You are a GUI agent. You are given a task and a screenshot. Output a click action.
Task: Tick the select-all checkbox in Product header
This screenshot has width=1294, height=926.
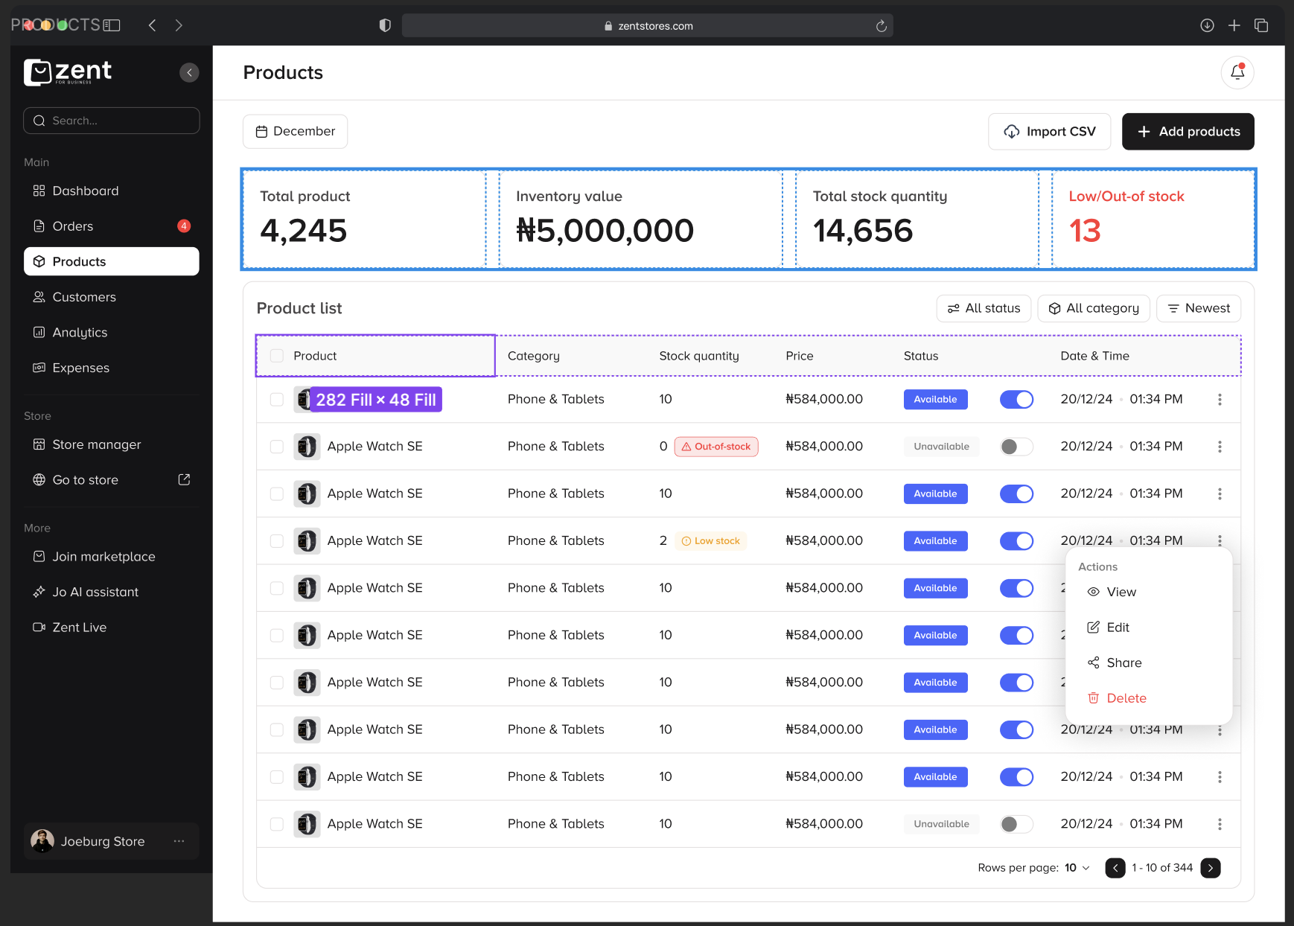277,356
